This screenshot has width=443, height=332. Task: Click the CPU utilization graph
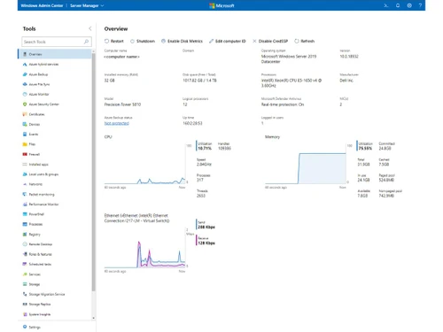(x=145, y=165)
